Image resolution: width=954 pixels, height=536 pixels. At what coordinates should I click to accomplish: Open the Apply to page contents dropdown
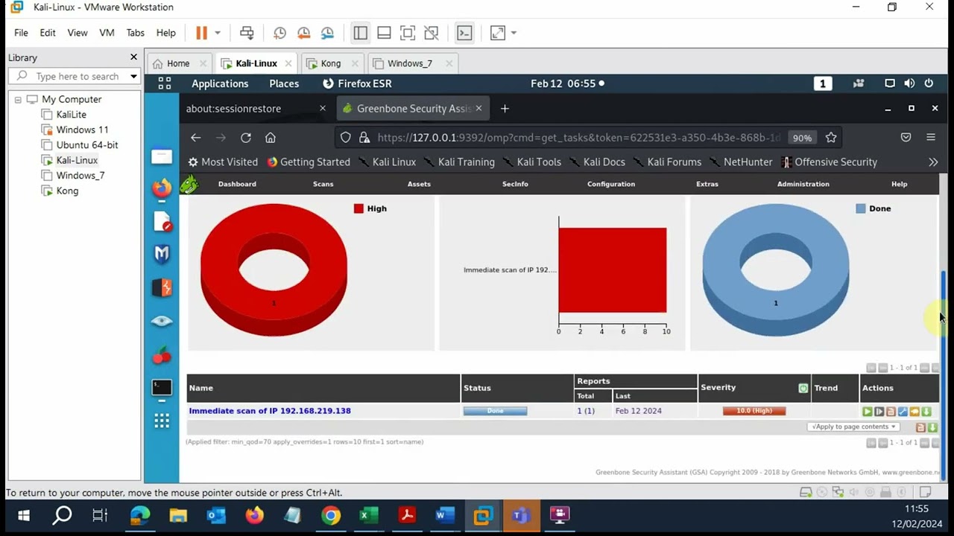click(853, 427)
